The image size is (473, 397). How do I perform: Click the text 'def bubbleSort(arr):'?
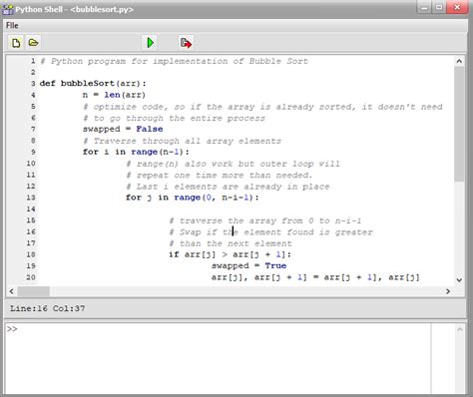click(x=93, y=84)
